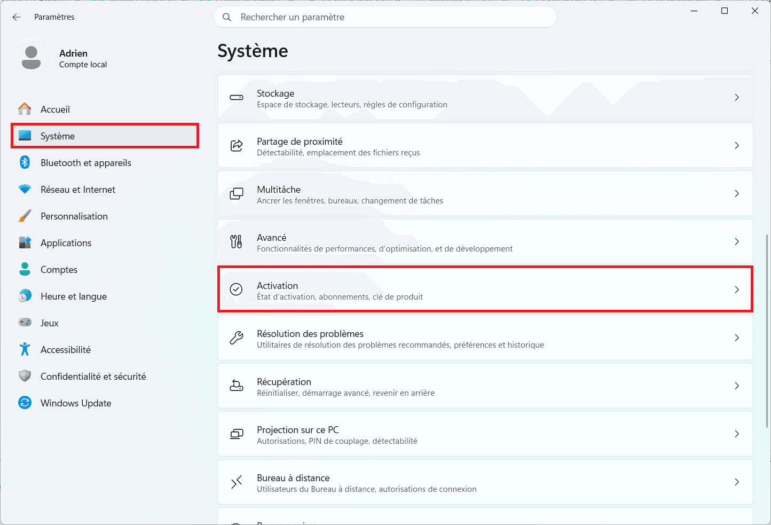
Task: Open Récupération settings row
Action: (485, 386)
